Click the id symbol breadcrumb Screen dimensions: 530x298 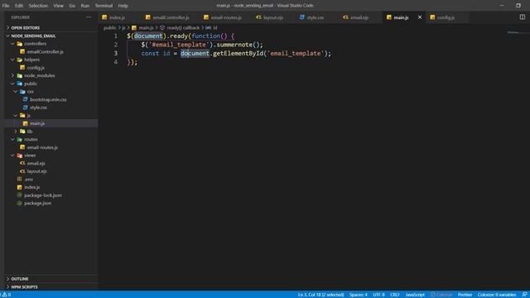pyautogui.click(x=215, y=27)
